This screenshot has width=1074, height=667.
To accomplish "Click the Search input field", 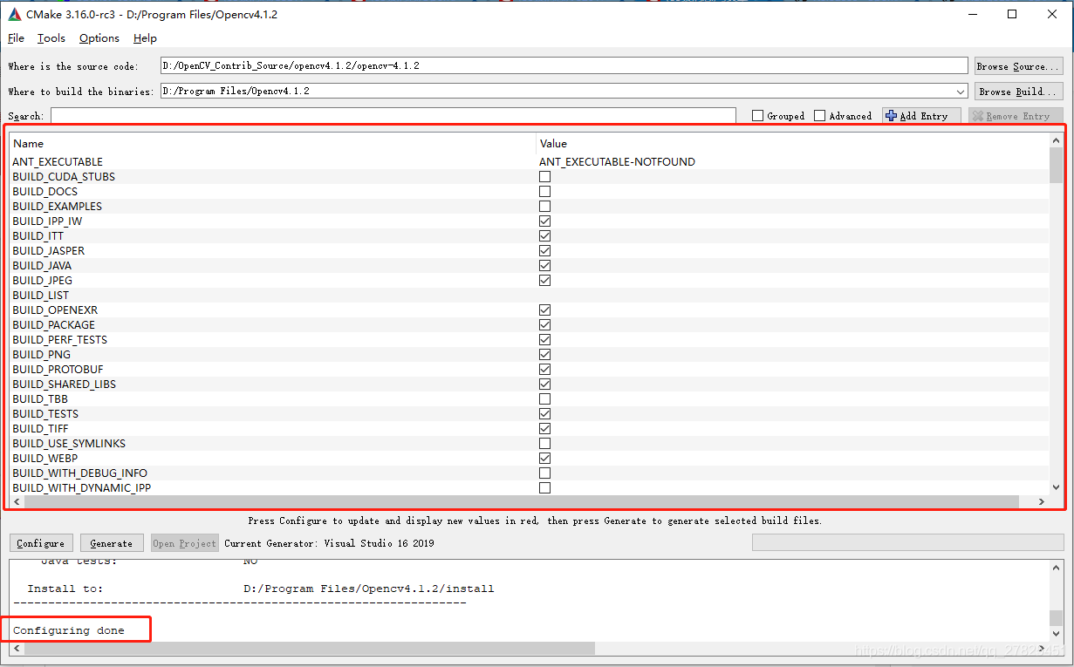I will click(x=393, y=116).
